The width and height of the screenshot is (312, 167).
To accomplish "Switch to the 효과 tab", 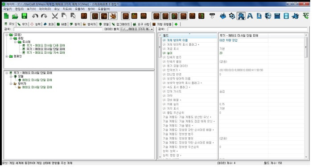I will (x=49, y=24).
